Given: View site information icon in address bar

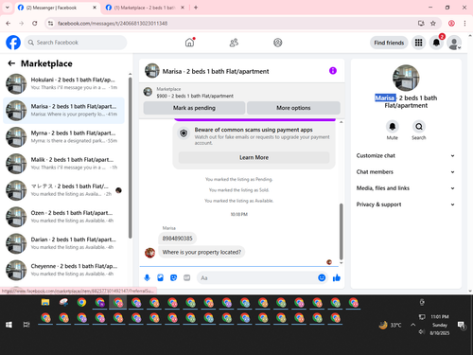Looking at the screenshot, I should (x=50, y=24).
